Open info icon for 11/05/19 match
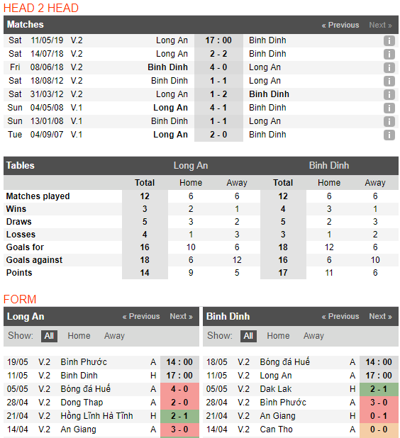400x438 pixels. point(389,40)
